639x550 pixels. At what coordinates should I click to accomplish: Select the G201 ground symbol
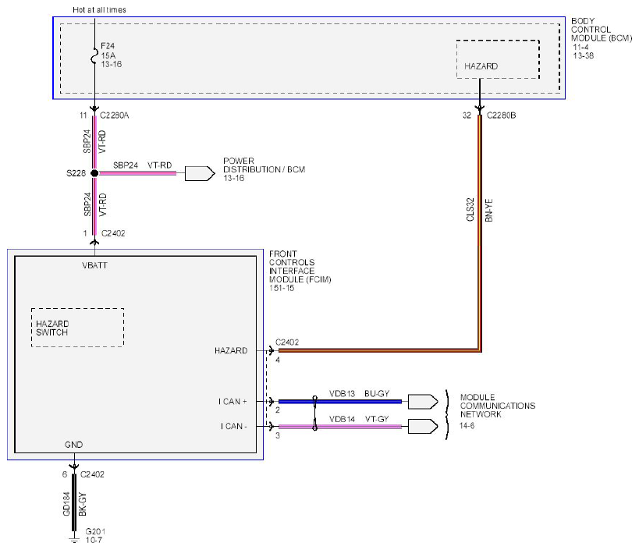point(74,540)
